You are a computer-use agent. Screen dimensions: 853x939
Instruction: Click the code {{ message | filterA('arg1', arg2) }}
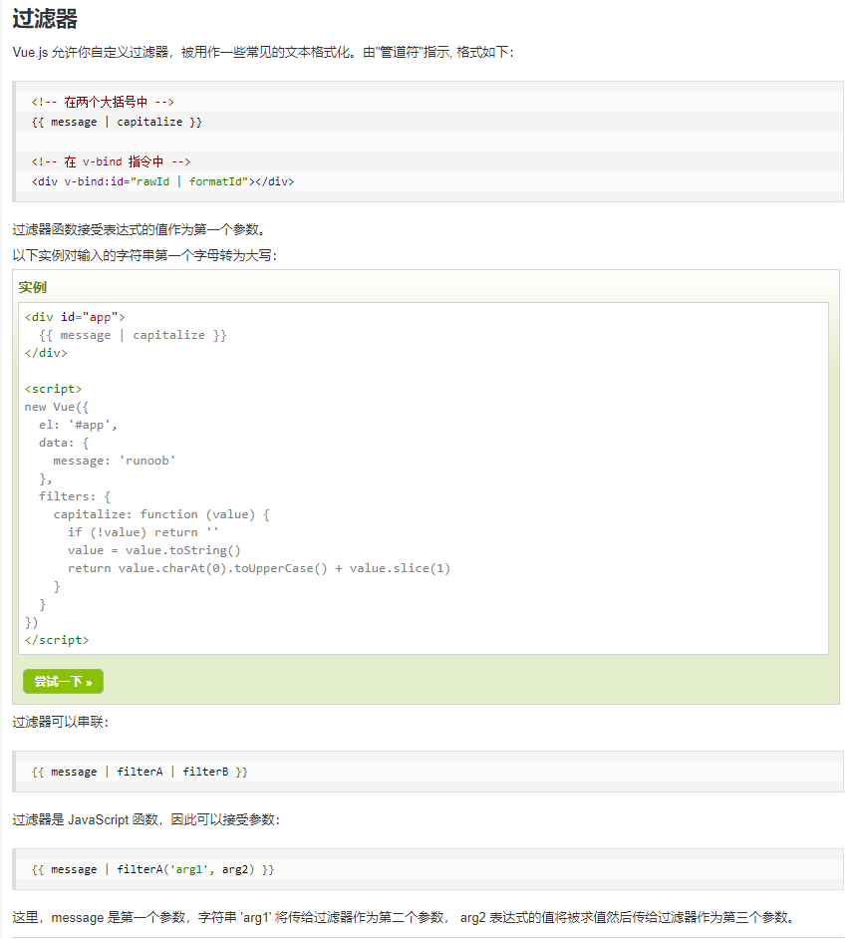click(x=152, y=869)
